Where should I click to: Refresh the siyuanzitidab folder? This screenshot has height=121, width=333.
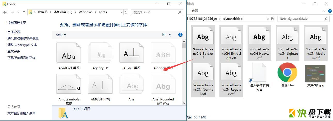(x=272, y=19)
